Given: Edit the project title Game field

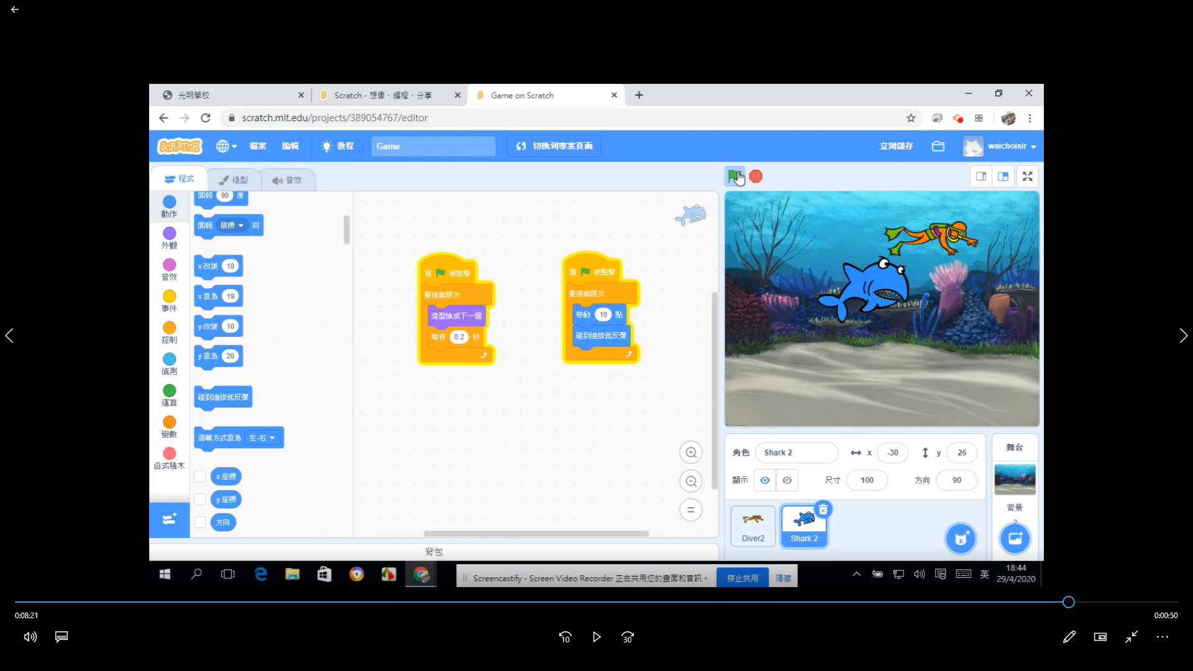Looking at the screenshot, I should [x=433, y=147].
